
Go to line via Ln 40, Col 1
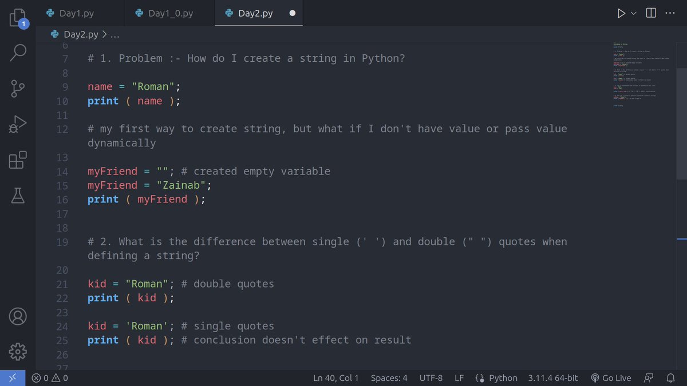[x=336, y=378]
